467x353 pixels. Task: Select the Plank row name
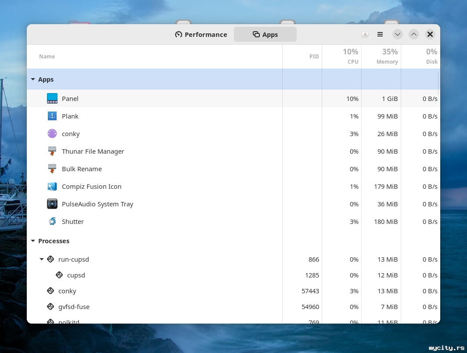[70, 116]
